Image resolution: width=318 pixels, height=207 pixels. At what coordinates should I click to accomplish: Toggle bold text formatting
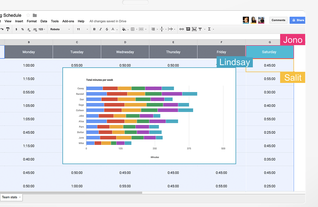click(94, 29)
